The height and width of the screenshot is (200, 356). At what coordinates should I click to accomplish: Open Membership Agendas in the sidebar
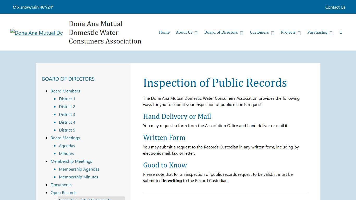pos(79,169)
